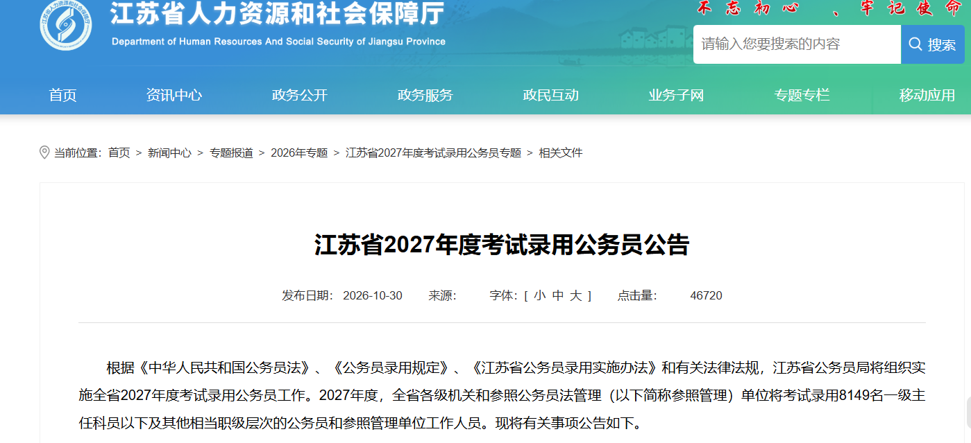Viewport: 971px width, 443px height.
Task: Click the view count 46720
Action: tap(706, 296)
